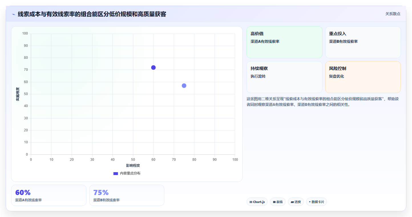This screenshot has width=412, height=217.
Task: Click 复盘优化 text in 风险控制 card
Action: pos(336,76)
